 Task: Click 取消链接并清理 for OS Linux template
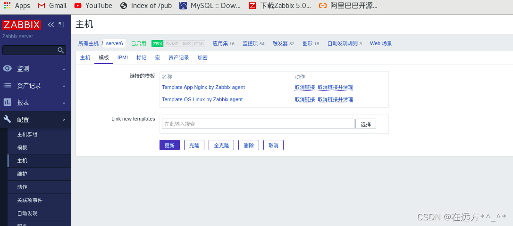(x=336, y=99)
